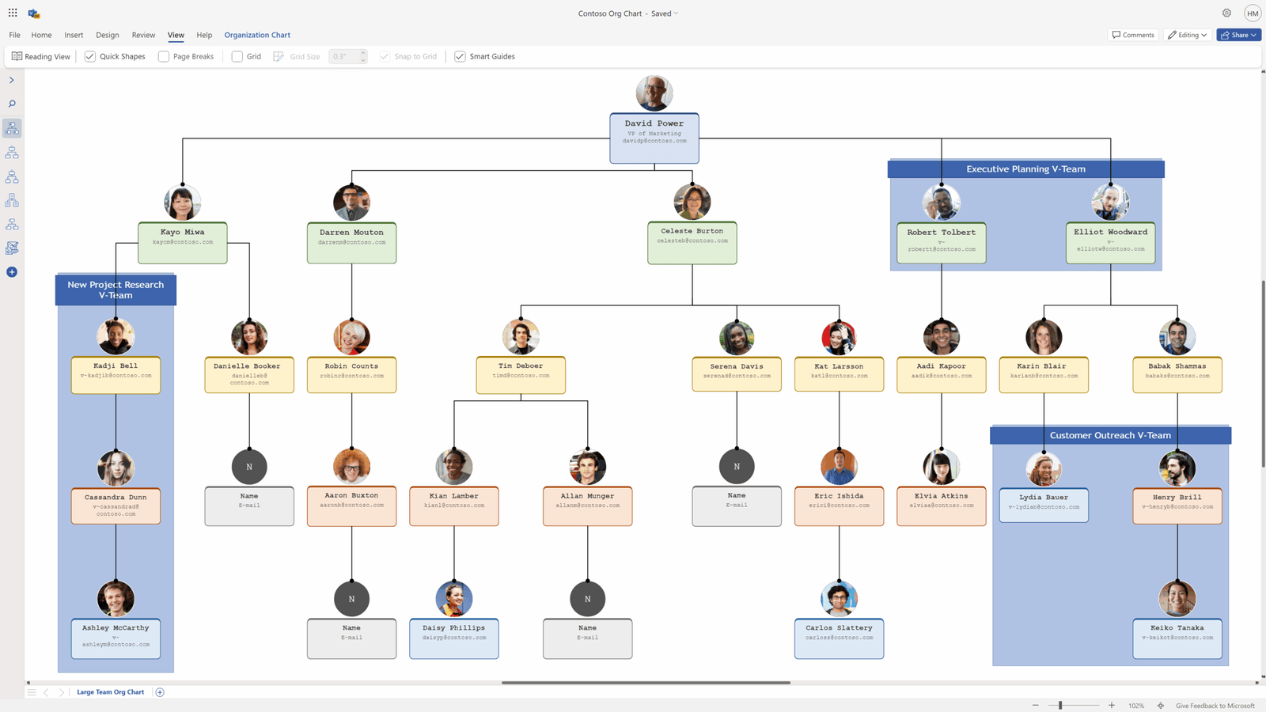Image resolution: width=1266 pixels, height=712 pixels.
Task: Select the Large Team Org Chart page tab
Action: (110, 691)
